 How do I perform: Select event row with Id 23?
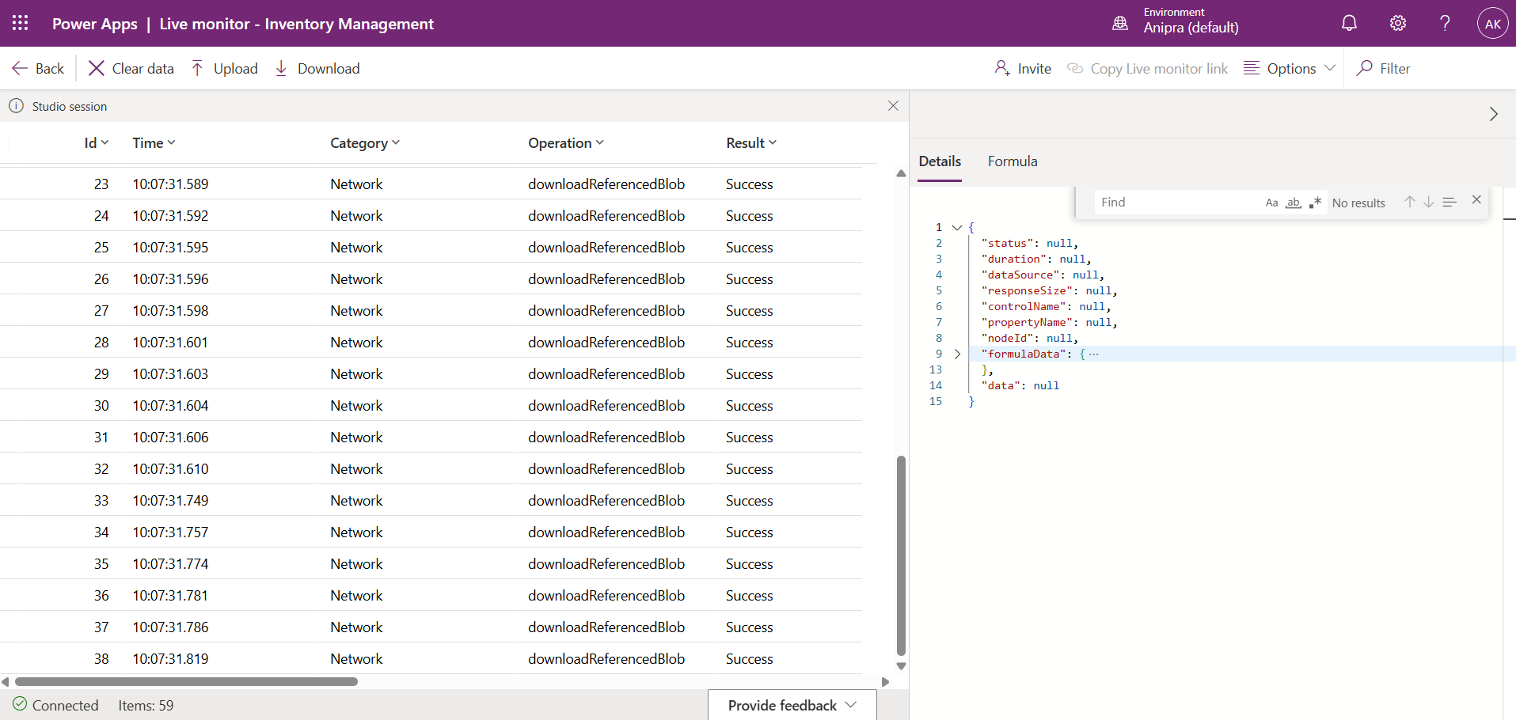coord(431,184)
